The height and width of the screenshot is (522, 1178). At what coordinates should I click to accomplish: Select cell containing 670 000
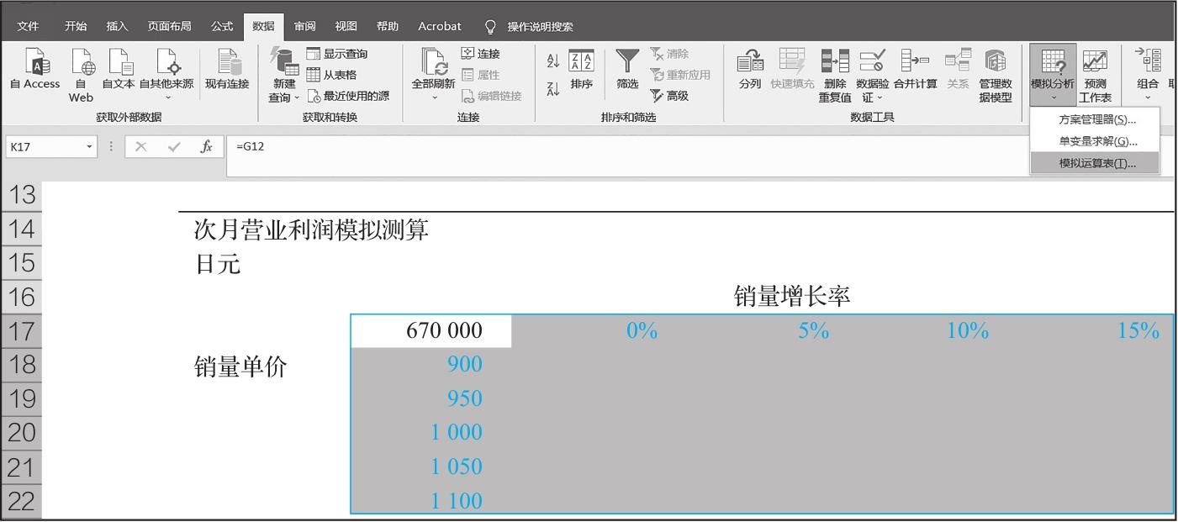(431, 331)
